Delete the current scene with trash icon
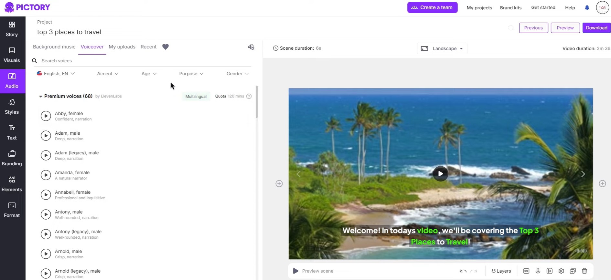The image size is (611, 280). pos(584,271)
